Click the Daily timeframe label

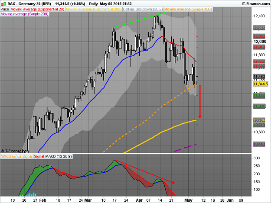(x=94, y=3)
